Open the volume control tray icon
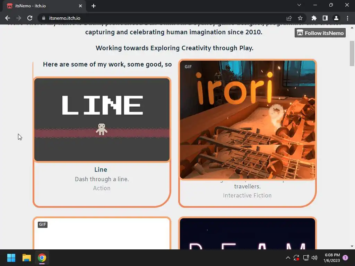This screenshot has width=355, height=266. coord(314,258)
